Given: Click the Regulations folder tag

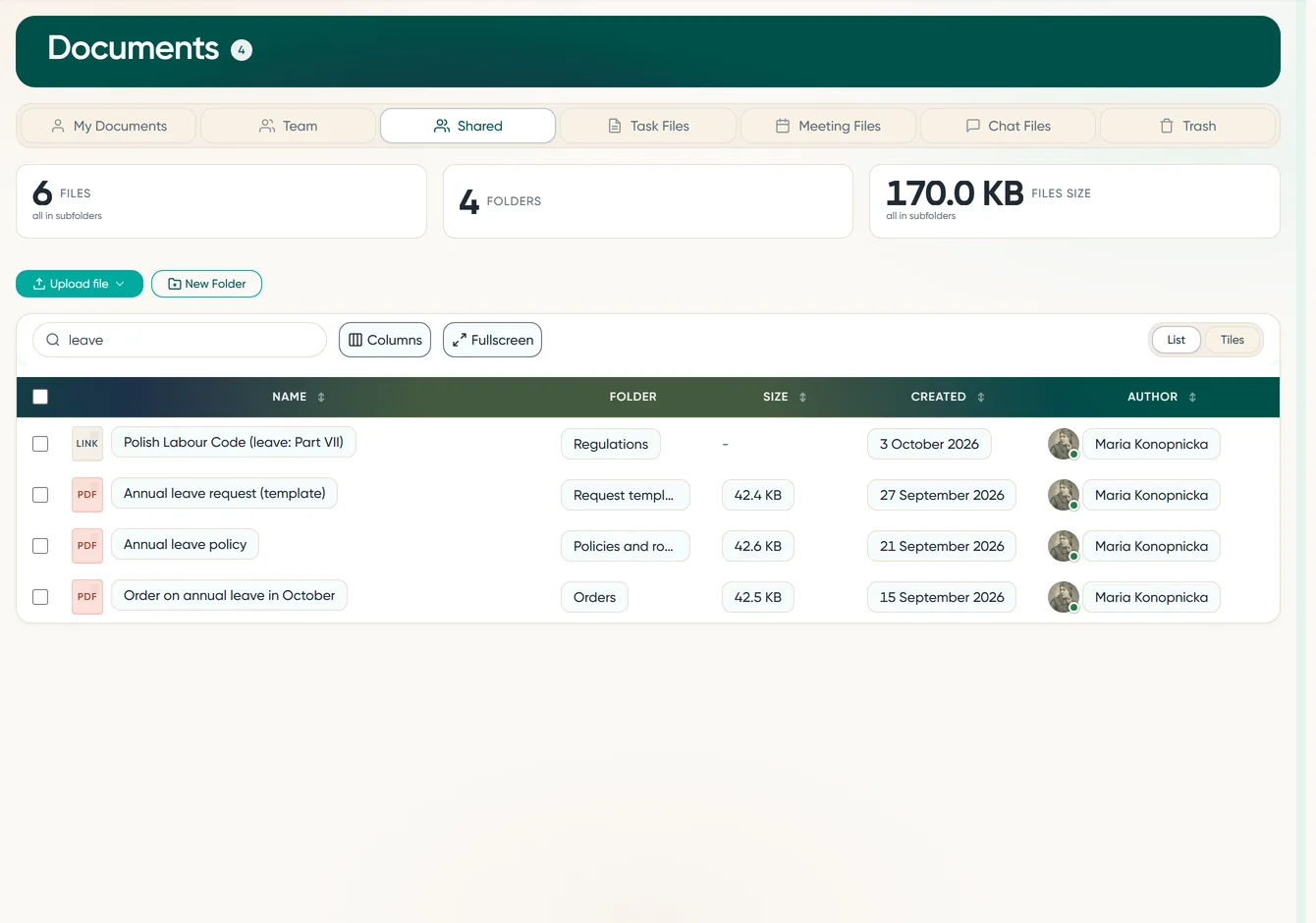Looking at the screenshot, I should (x=611, y=444).
